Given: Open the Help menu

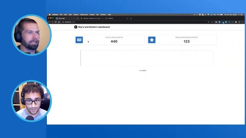Looking at the screenshot, I should 109,15.
